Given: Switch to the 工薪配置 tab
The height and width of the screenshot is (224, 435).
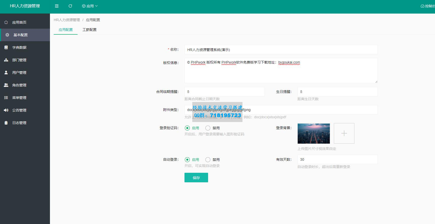Looking at the screenshot, I should click(x=89, y=30).
